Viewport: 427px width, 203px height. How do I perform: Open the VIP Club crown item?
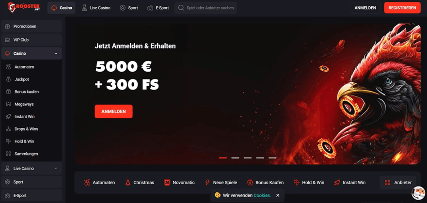click(32, 40)
